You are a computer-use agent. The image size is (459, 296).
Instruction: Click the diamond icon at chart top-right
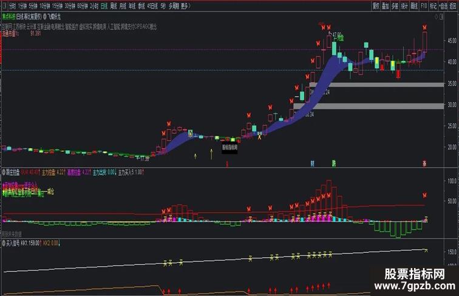[x=436, y=17]
